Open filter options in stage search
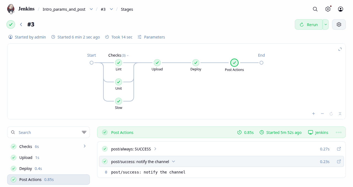 (x=84, y=132)
